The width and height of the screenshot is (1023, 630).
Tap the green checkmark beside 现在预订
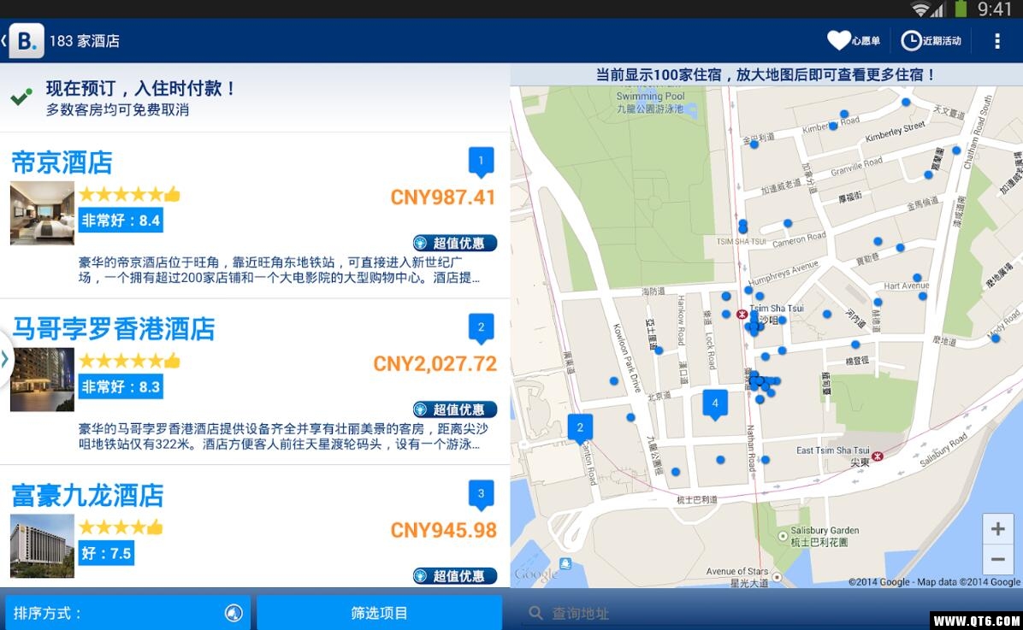21,97
